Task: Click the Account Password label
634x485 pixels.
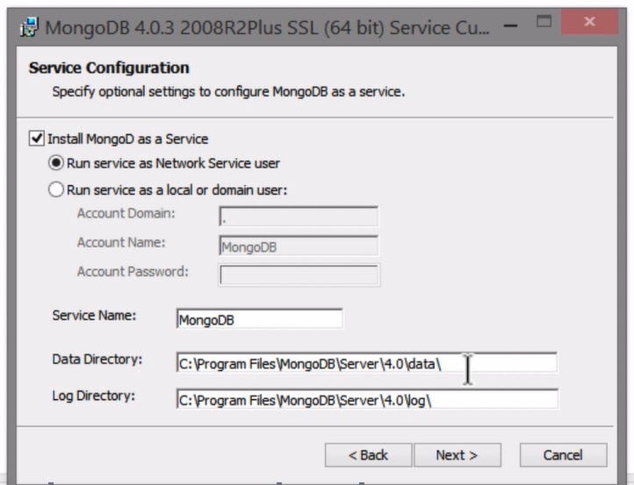Action: click(133, 271)
